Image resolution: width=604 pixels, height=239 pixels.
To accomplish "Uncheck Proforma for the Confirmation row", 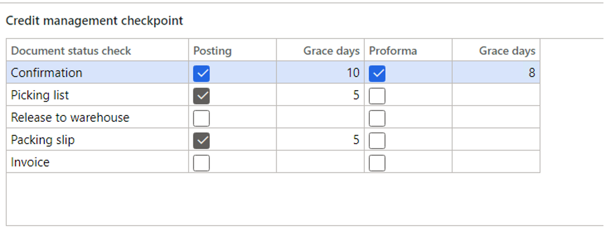I will tap(377, 73).
